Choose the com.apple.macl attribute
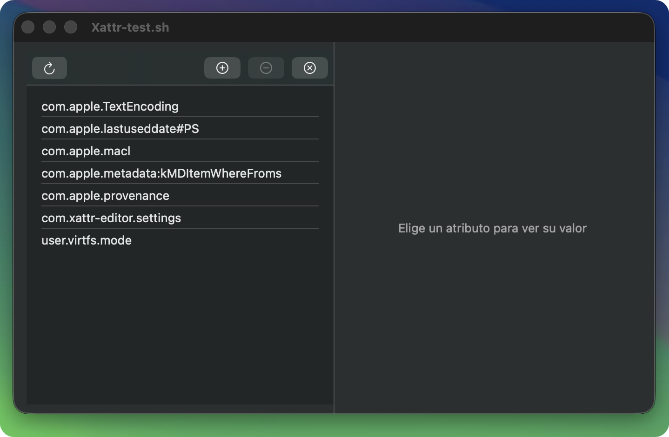669x437 pixels. (86, 151)
